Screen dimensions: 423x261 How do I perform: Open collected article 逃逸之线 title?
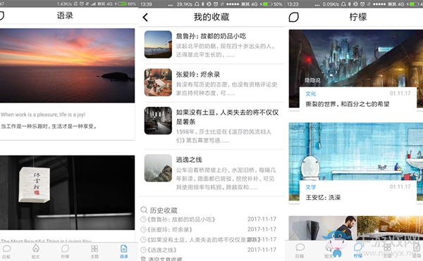189,160
